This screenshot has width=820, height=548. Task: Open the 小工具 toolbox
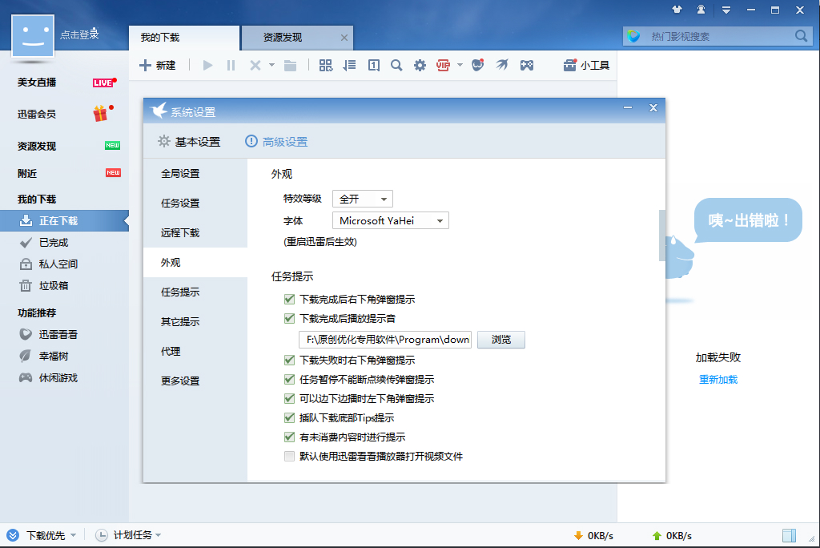point(586,66)
